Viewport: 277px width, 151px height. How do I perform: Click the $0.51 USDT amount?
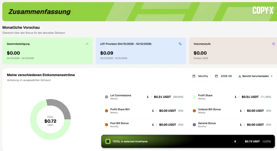tap(250, 97)
